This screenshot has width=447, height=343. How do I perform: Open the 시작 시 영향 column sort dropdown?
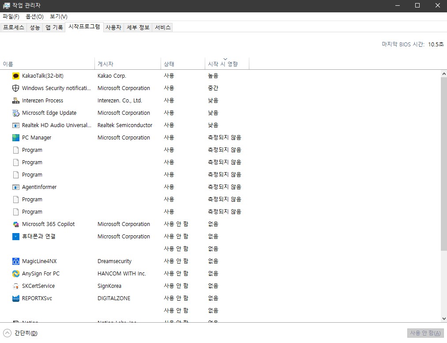[x=226, y=58]
